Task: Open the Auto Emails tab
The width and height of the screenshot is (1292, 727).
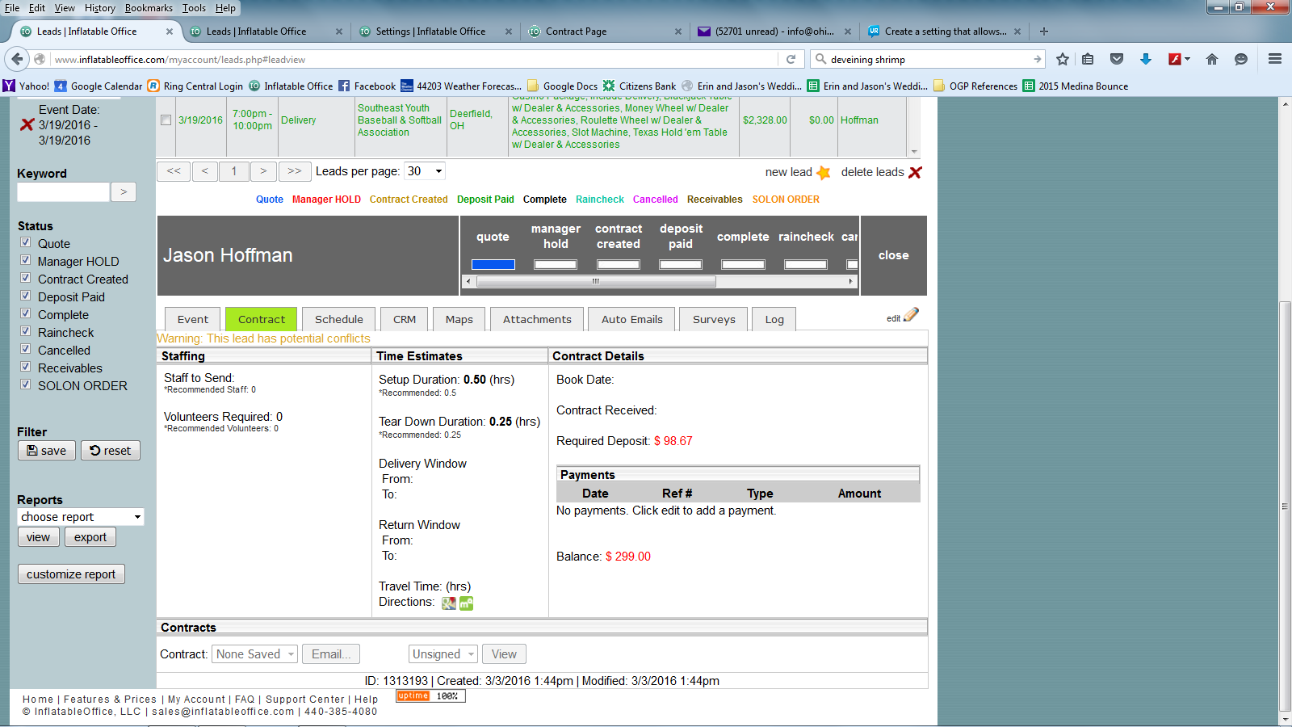Action: [631, 319]
